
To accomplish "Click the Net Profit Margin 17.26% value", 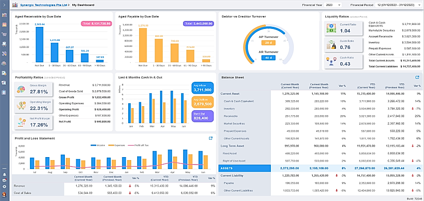I will (x=39, y=125).
